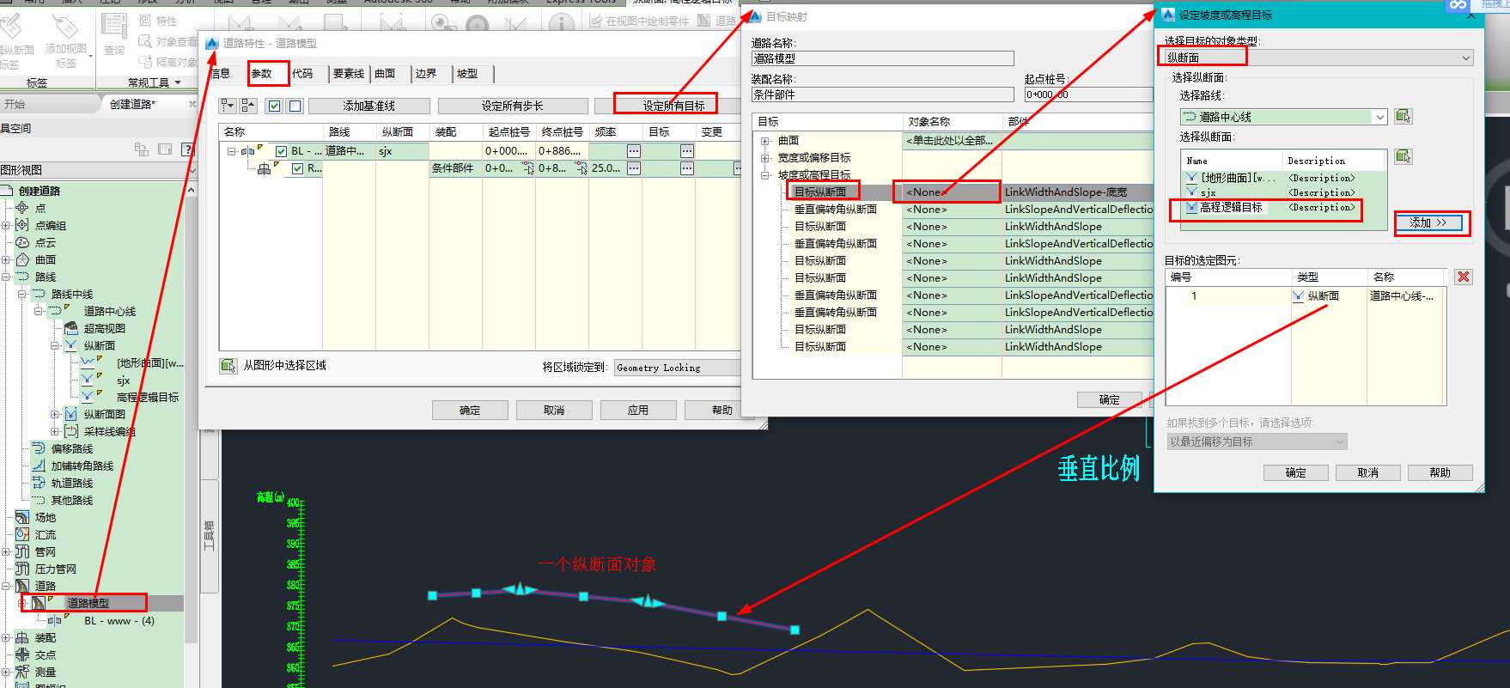Collapse the 路线中线 tree node

22,294
